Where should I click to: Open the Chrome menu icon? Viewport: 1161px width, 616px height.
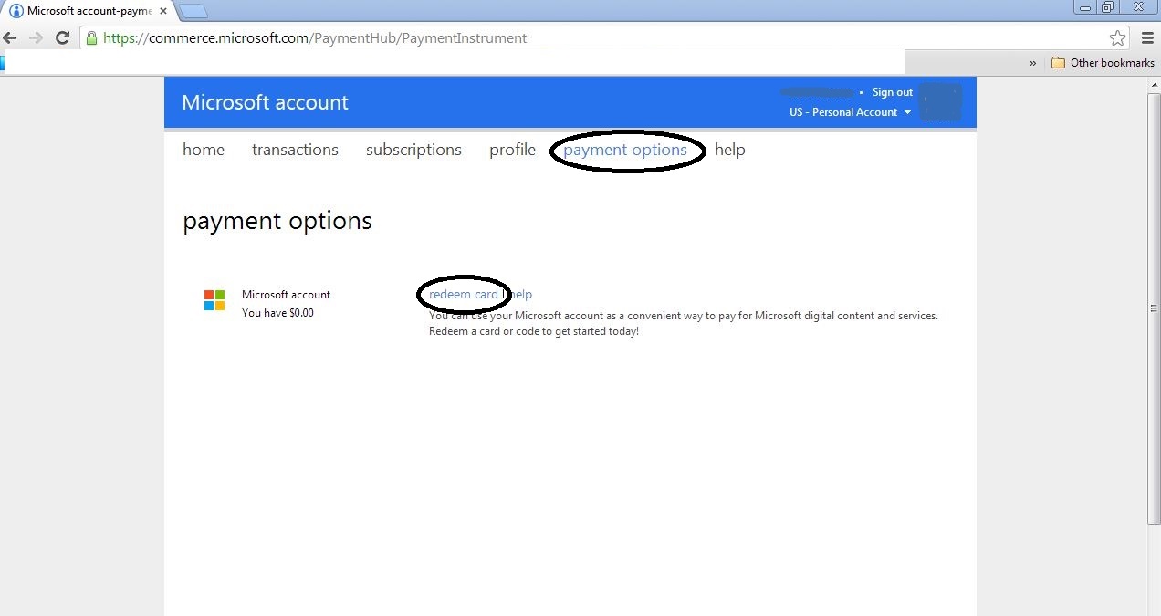[x=1147, y=37]
